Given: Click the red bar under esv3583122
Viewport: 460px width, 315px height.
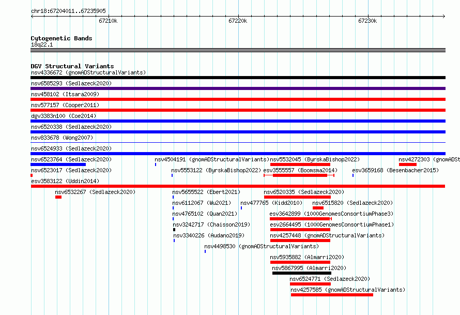Looking at the screenshot, I should 238,186.
